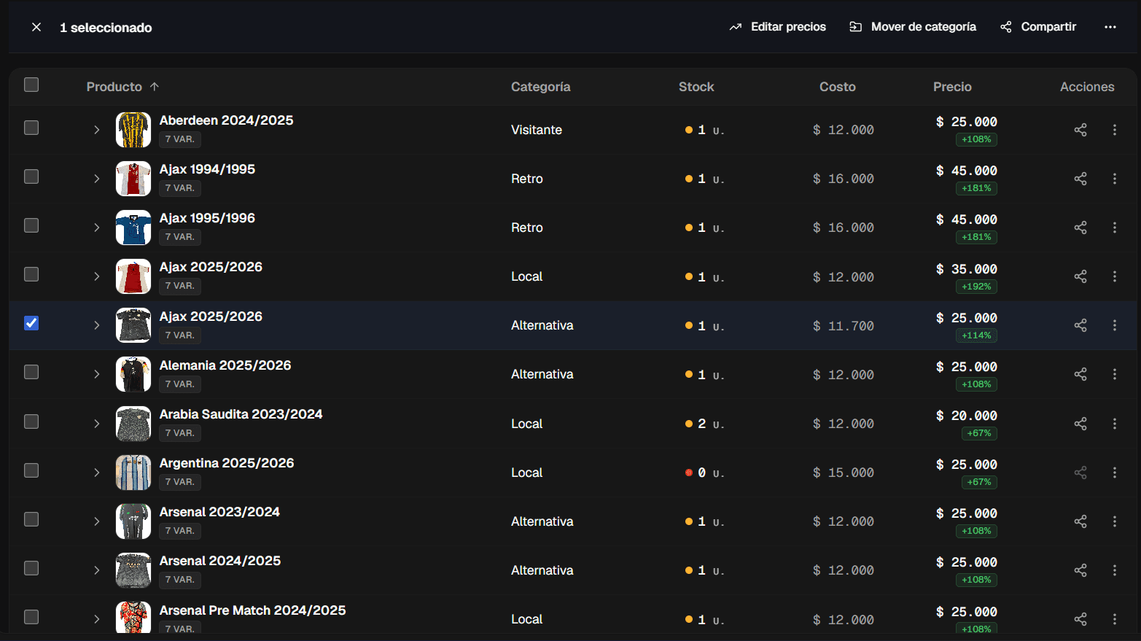The width and height of the screenshot is (1141, 641).
Task: Share the Arsenal 2024/2025 product
Action: tap(1080, 570)
